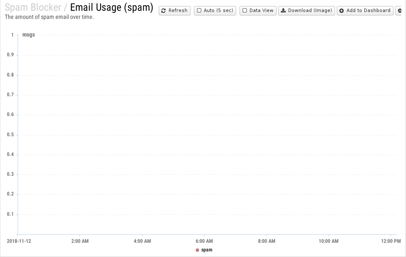Click the chart description text
The width and height of the screenshot is (406, 257).
click(x=49, y=17)
